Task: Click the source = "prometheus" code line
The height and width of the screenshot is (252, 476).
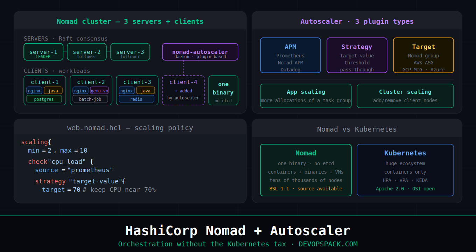Action: coord(74,170)
